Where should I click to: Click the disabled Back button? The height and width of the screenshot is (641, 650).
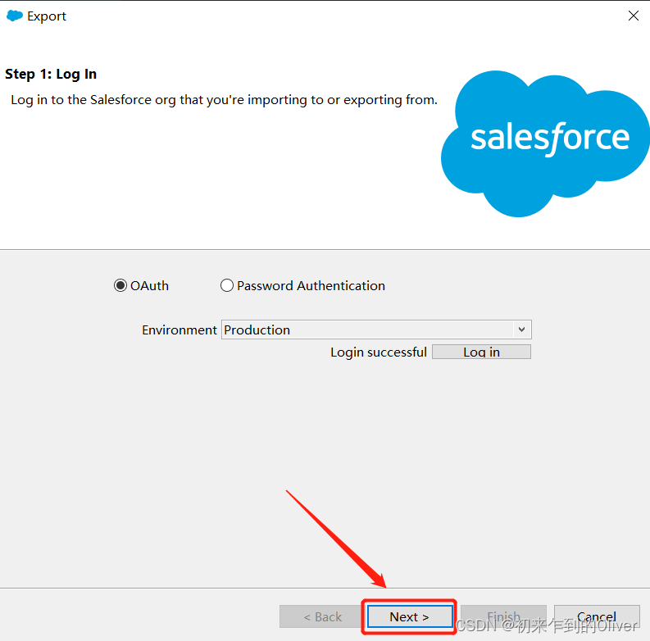point(322,616)
